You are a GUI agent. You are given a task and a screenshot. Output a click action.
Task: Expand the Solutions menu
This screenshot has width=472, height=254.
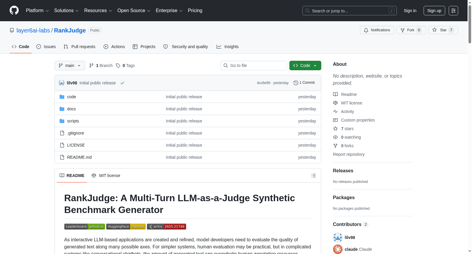(x=66, y=11)
